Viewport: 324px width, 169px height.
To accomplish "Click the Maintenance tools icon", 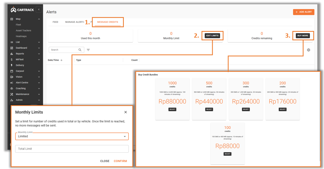I will 12,94.
